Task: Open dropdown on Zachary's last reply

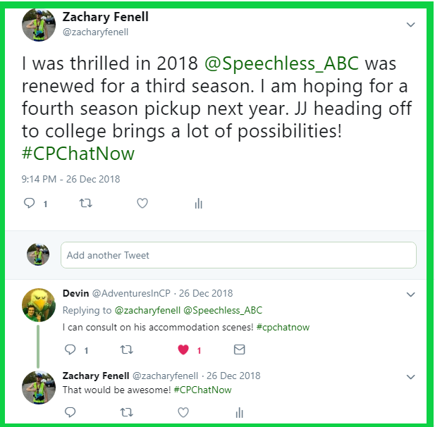Action: point(411,376)
